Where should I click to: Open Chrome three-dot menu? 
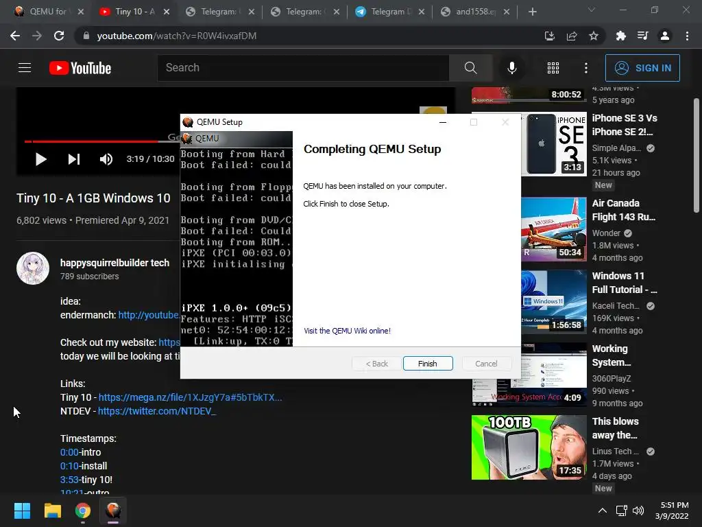click(x=687, y=36)
